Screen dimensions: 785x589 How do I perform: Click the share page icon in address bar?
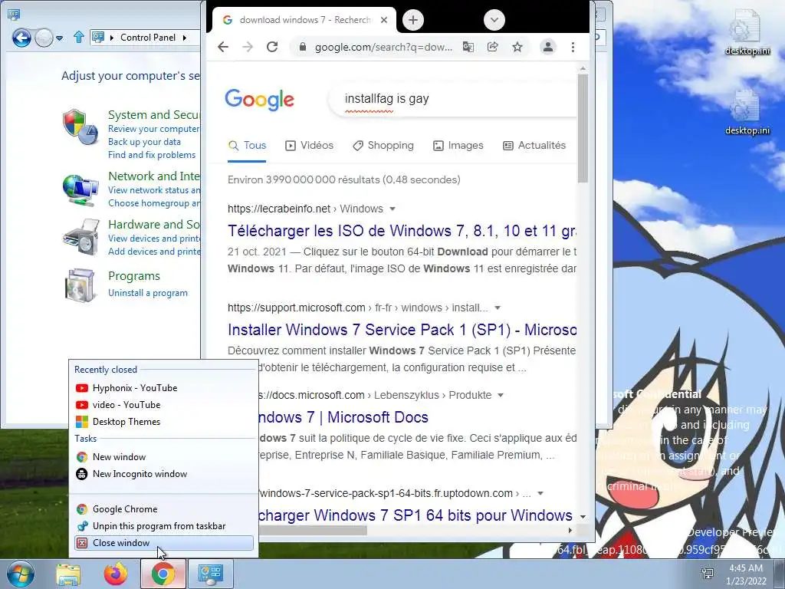(493, 47)
